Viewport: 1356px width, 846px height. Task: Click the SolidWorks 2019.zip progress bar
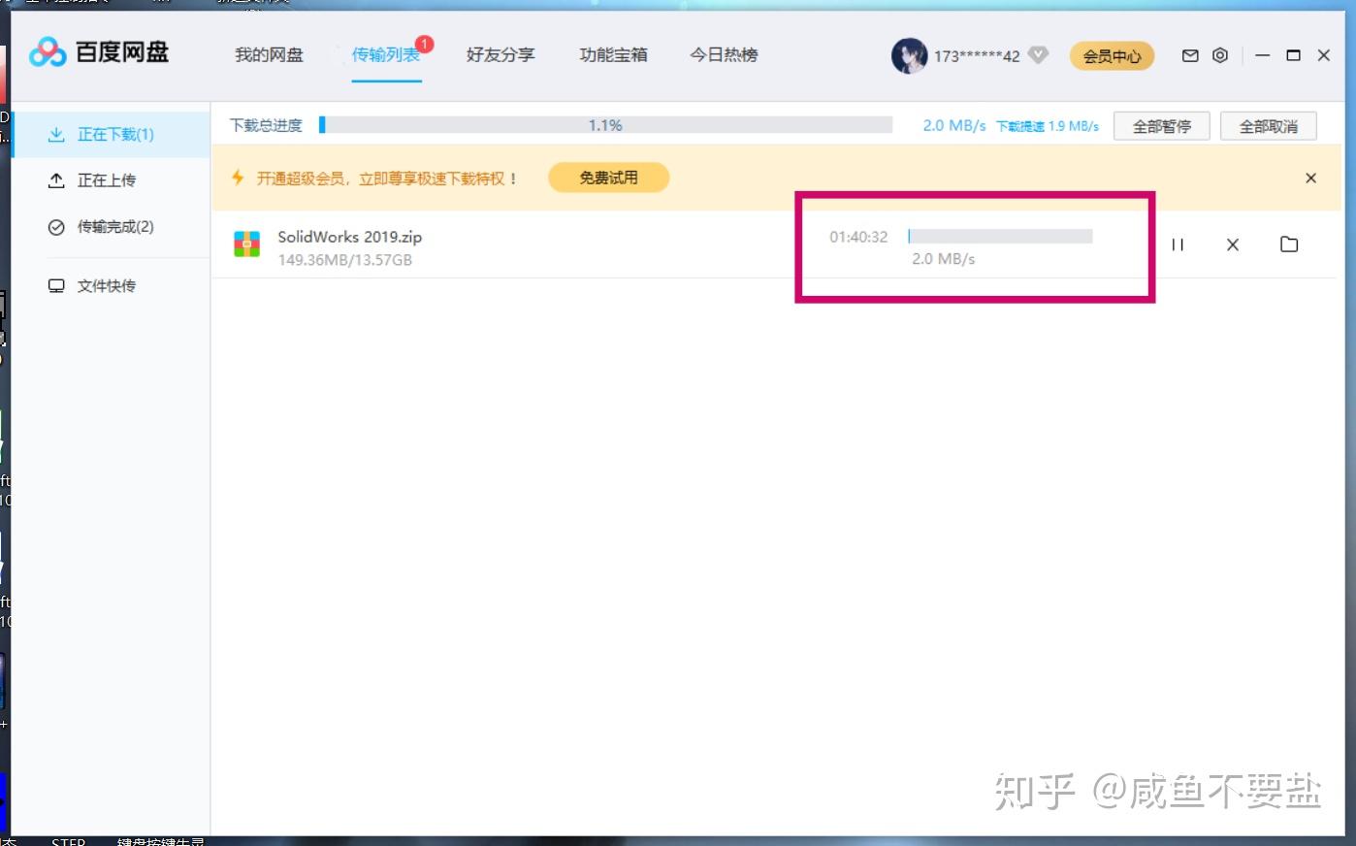tap(1000, 236)
